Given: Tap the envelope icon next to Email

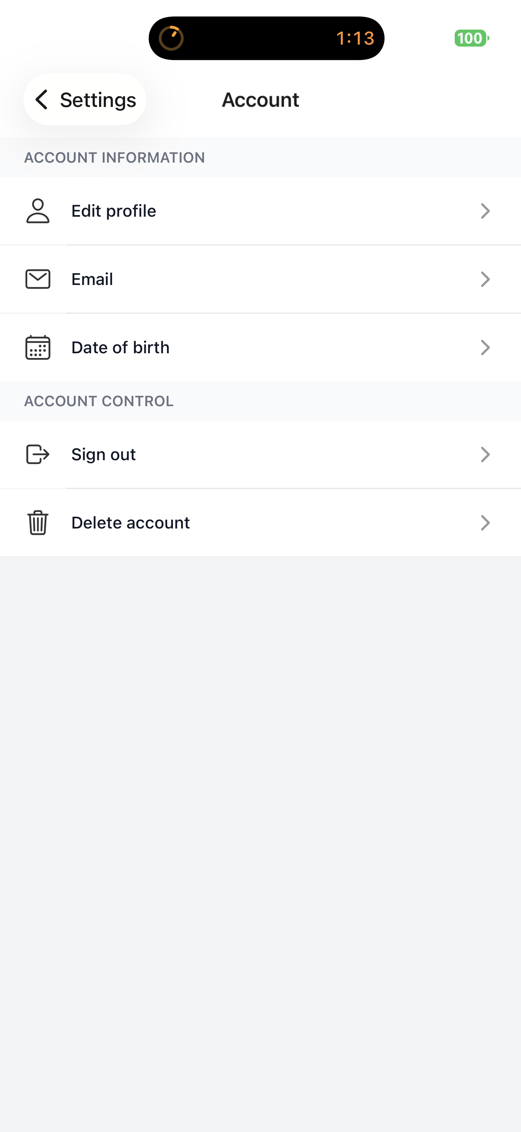Looking at the screenshot, I should click(38, 279).
